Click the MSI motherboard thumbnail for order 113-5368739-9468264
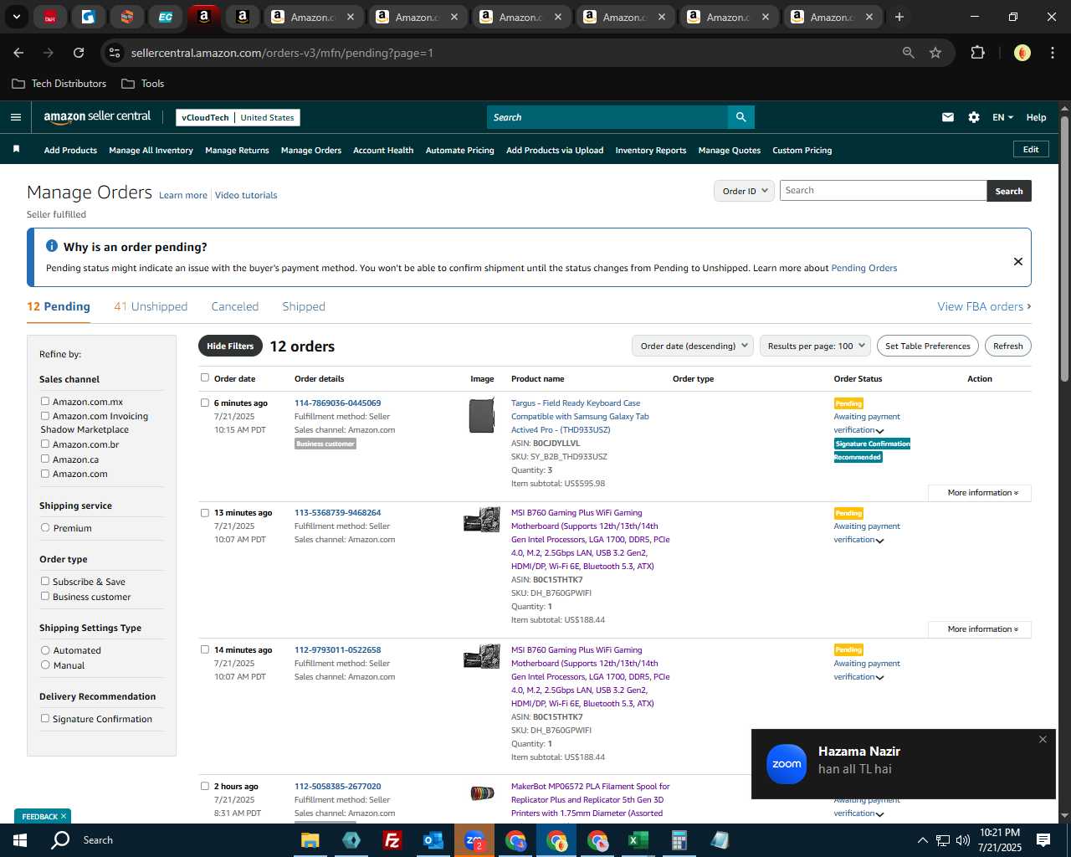 pos(482,520)
